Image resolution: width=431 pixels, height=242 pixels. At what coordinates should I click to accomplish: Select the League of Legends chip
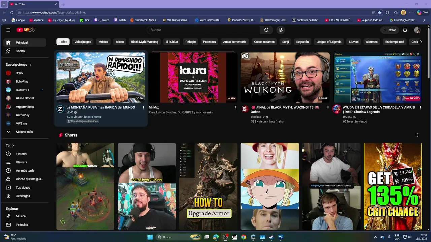point(329,42)
